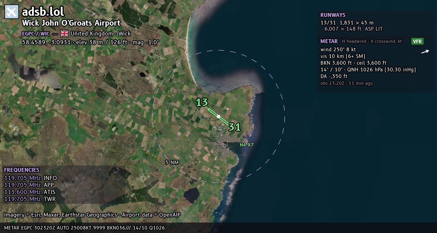Viewport: 437px width, 233px height.
Task: Click the FREQUENCIES section heading
Action: (x=22, y=170)
